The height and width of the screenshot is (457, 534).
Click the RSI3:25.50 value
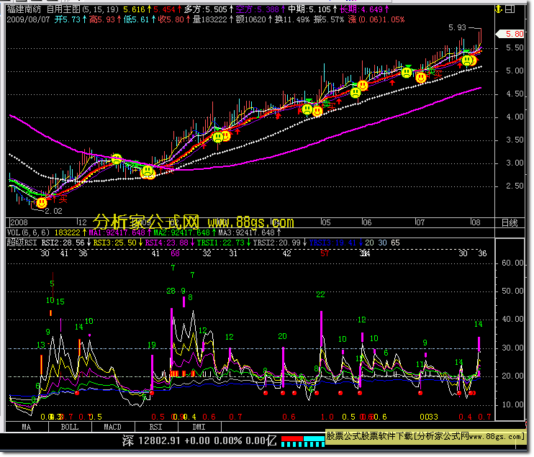click(115, 243)
